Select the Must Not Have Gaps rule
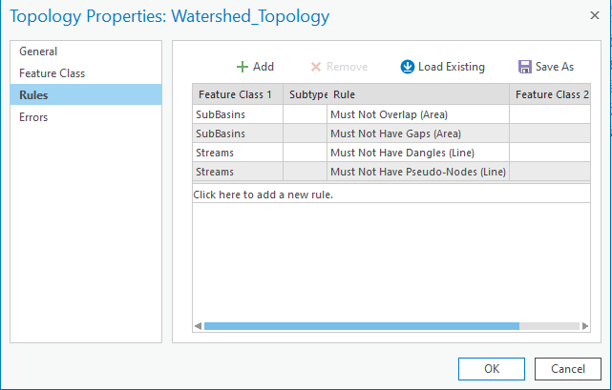The width and height of the screenshot is (612, 390). [x=382, y=133]
